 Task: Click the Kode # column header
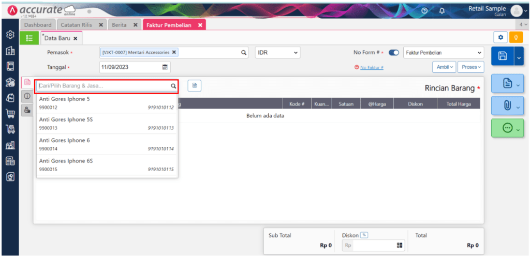point(297,104)
